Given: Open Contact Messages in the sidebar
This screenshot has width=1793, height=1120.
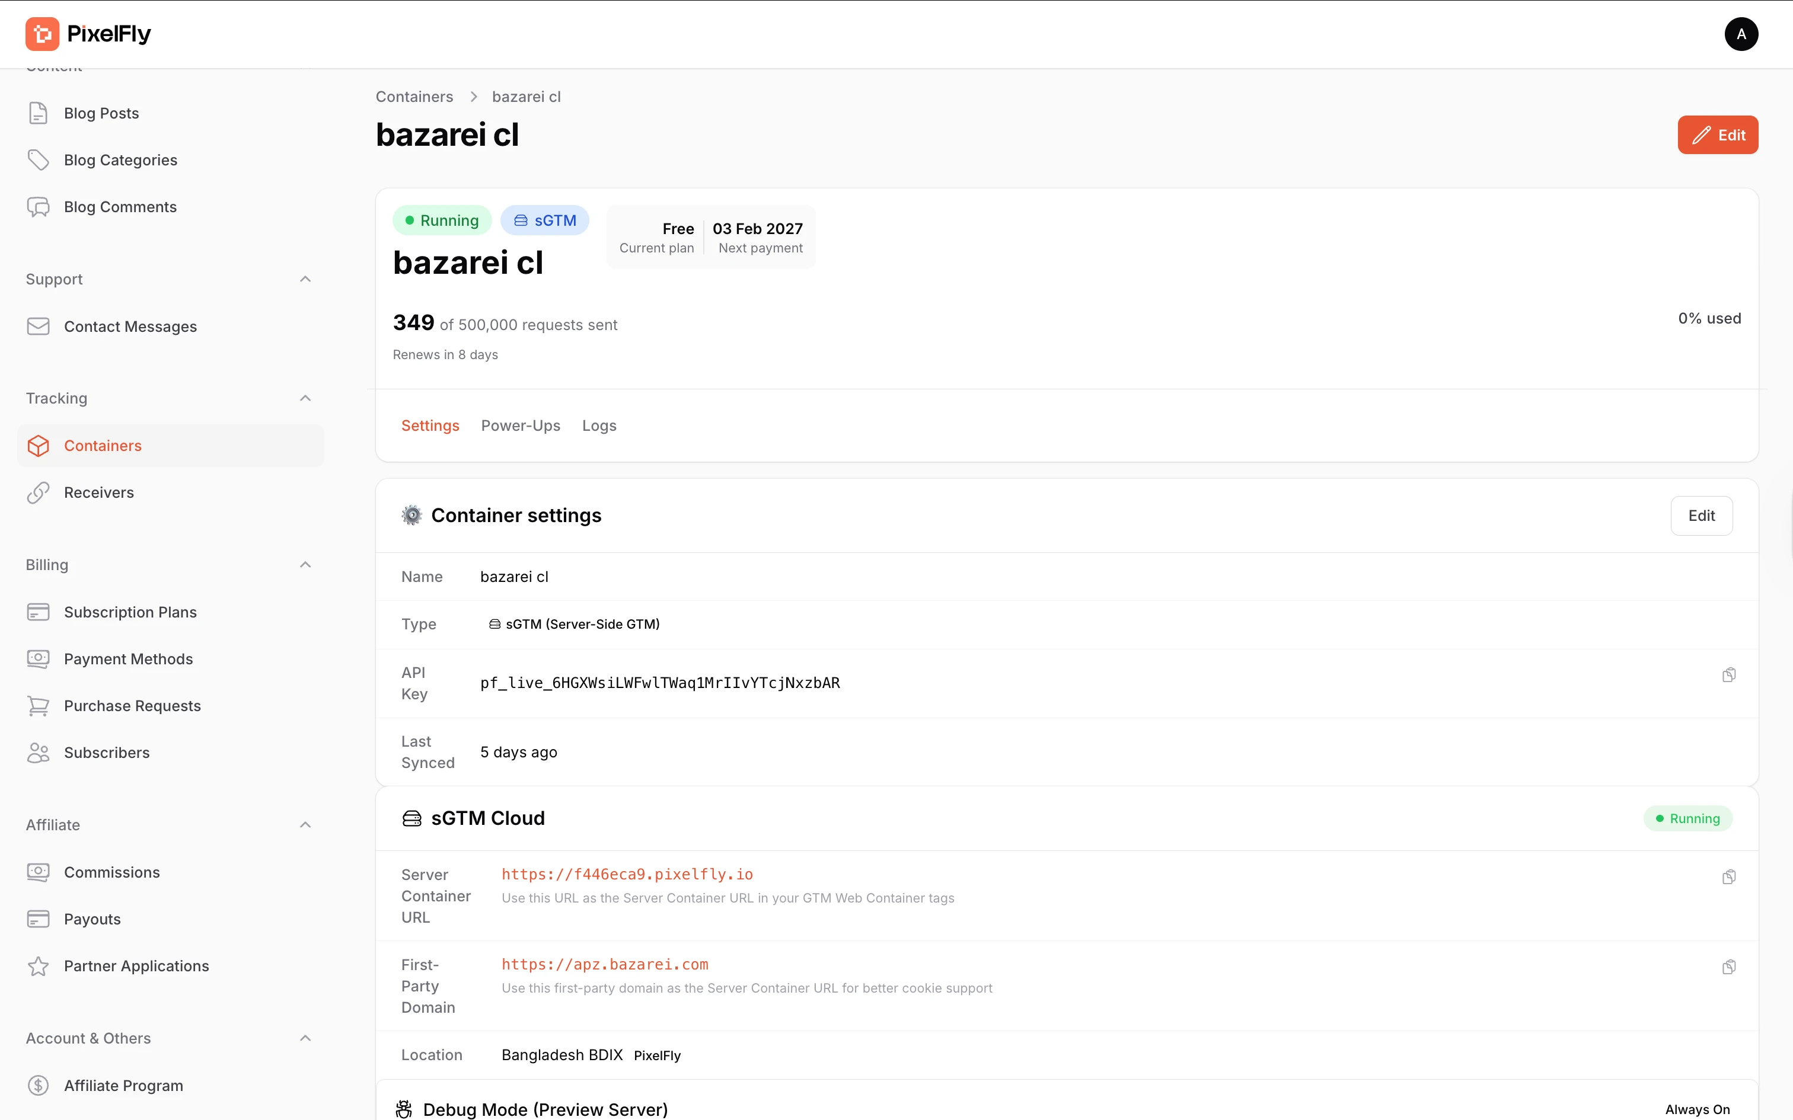Looking at the screenshot, I should (x=130, y=327).
